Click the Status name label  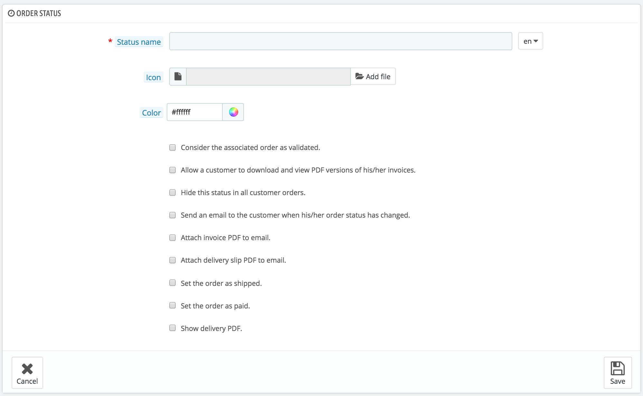[139, 42]
